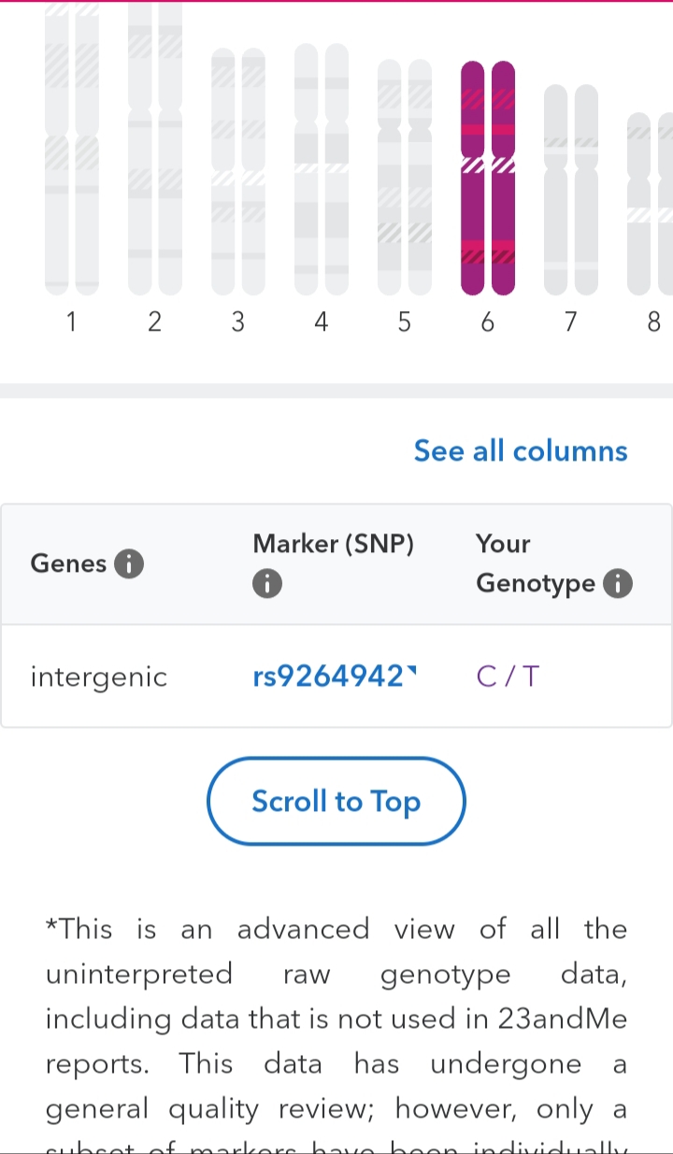Open the Marker (SNP) info icon
This screenshot has height=1154, width=673.
tap(267, 584)
